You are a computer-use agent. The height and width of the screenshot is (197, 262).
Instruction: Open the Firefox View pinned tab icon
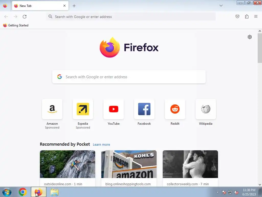point(5,6)
